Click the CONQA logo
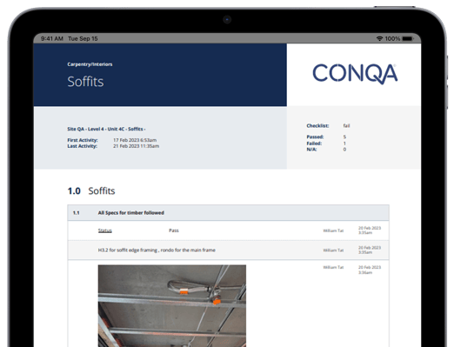This screenshot has width=454, height=347. [355, 74]
